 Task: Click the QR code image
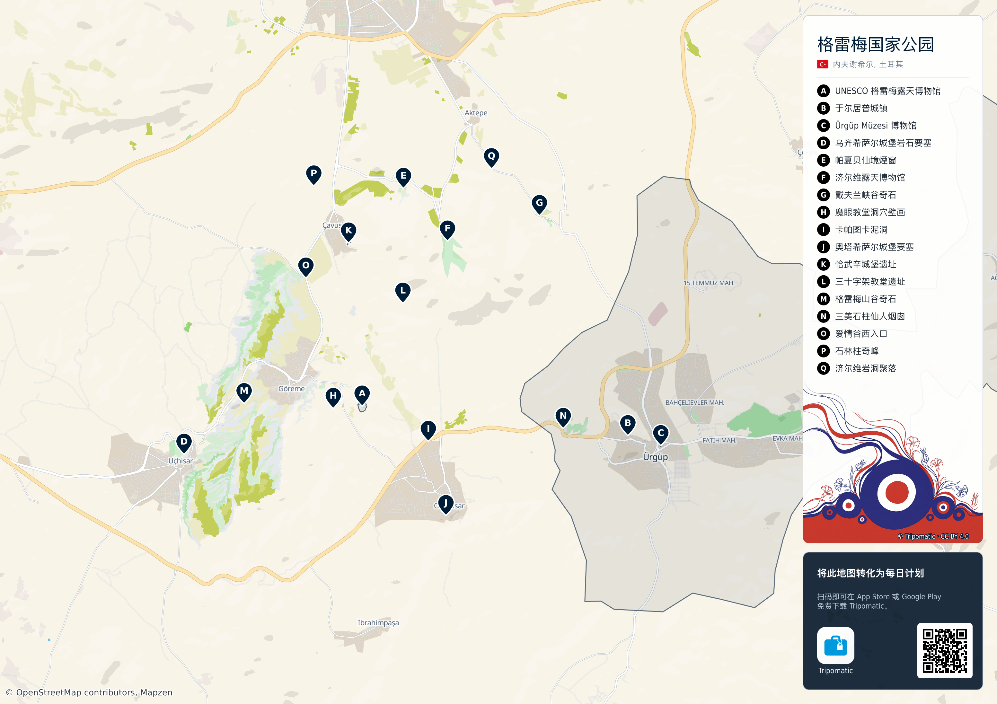coord(944,650)
